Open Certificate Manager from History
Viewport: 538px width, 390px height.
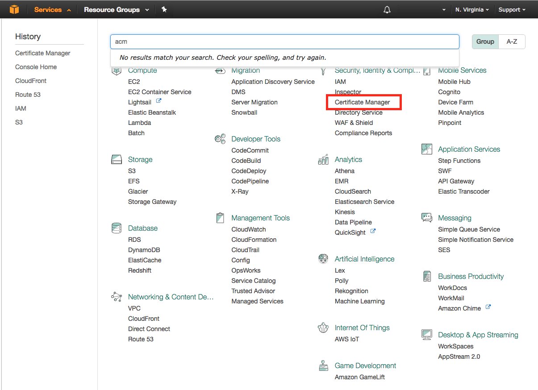tap(43, 53)
